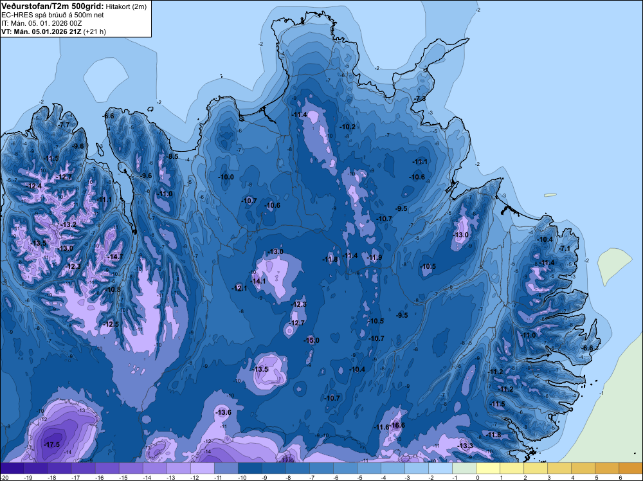Click the 'VT: Mán. 05.01.2026 21Z' valid time
This screenshot has height=481, width=643.
(41, 32)
